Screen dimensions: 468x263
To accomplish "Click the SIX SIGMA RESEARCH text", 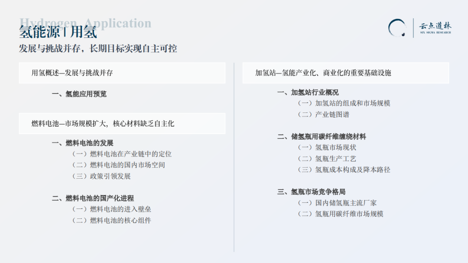I will (435, 32).
